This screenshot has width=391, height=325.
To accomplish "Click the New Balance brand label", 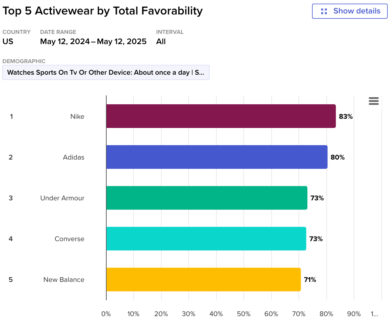I will tap(64, 280).
